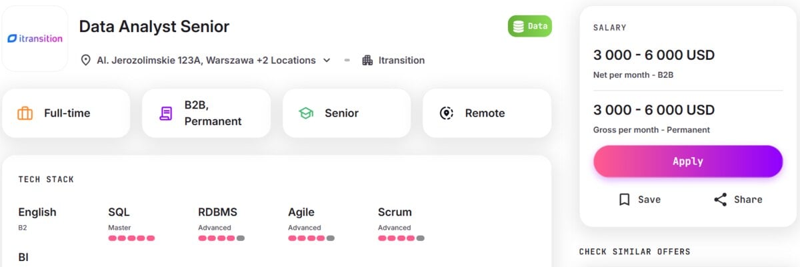Click the Data Analyst Senior title
This screenshot has height=267, width=800.
click(x=154, y=27)
